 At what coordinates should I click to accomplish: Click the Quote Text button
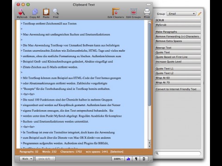click(178, 52)
